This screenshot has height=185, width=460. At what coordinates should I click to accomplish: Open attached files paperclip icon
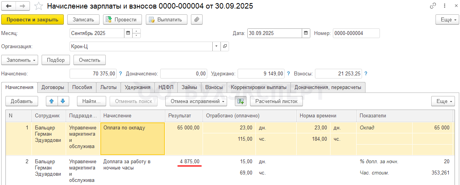click(197, 19)
